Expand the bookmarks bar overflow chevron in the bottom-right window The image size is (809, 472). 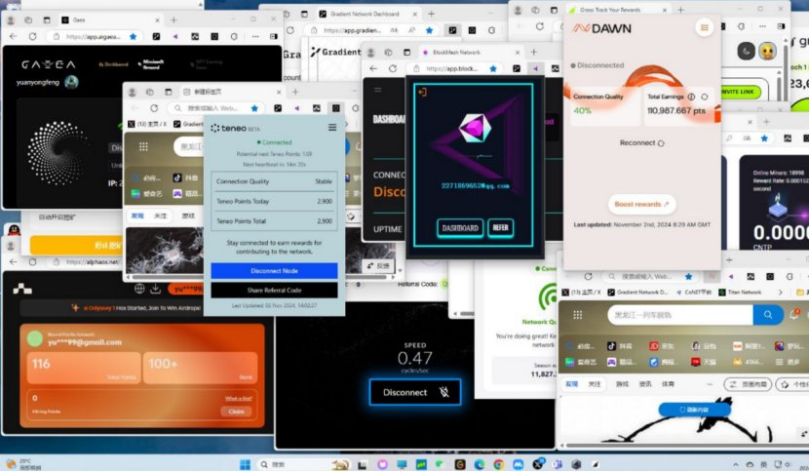pos(781,293)
